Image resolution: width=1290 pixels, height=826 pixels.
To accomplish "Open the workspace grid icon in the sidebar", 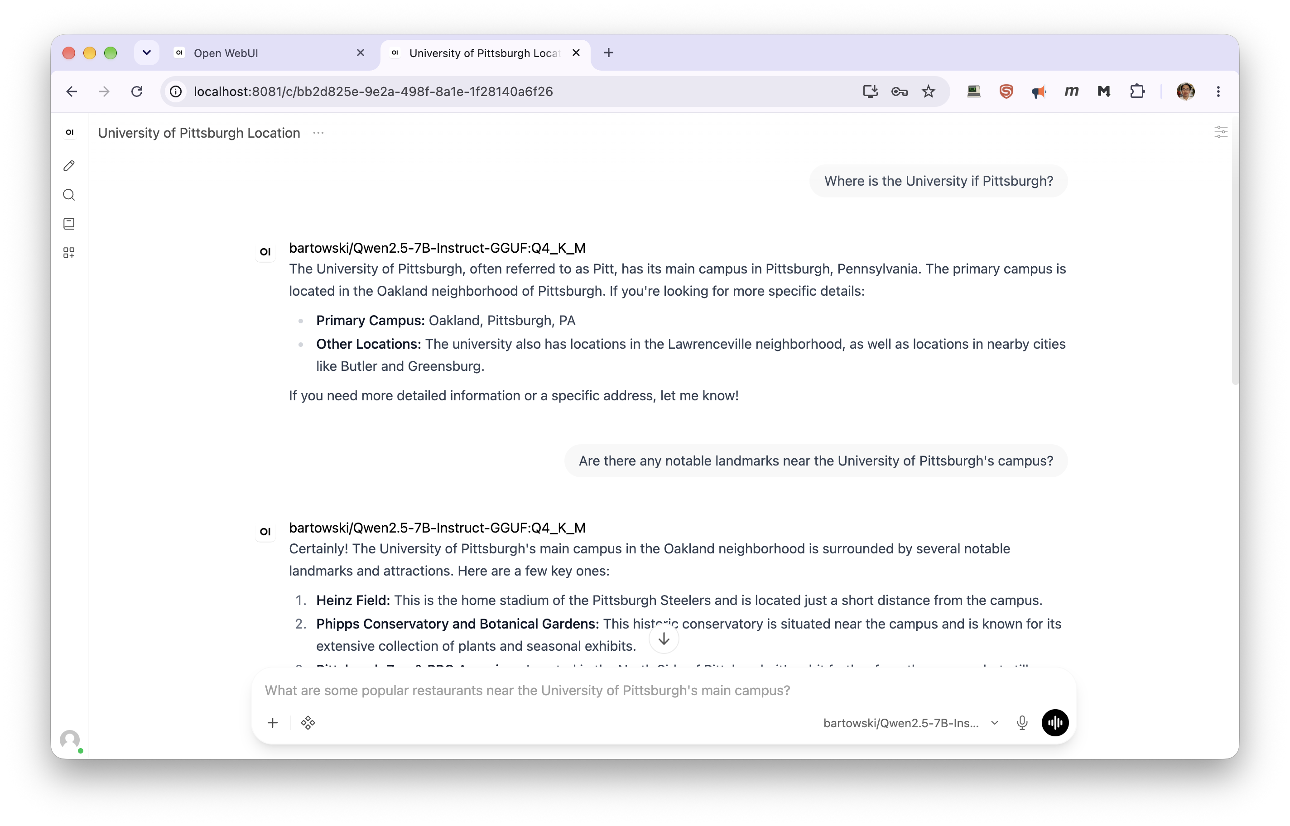I will pyautogui.click(x=69, y=253).
